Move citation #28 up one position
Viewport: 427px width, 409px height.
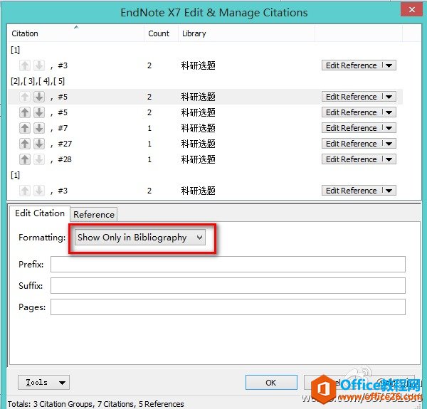coord(25,159)
